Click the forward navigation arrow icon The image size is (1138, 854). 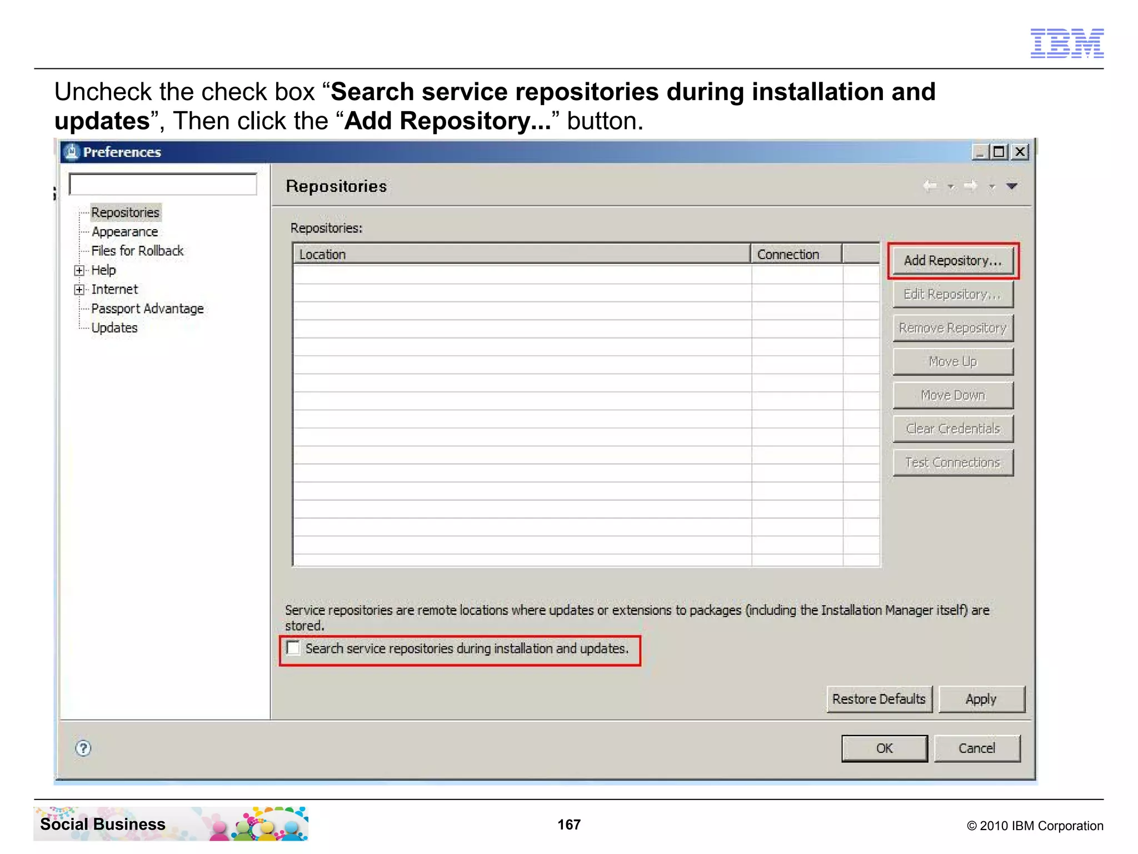pyautogui.click(x=971, y=186)
